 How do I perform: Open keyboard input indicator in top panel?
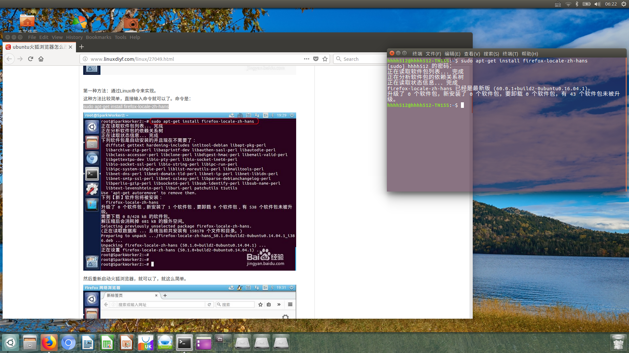pos(558,4)
